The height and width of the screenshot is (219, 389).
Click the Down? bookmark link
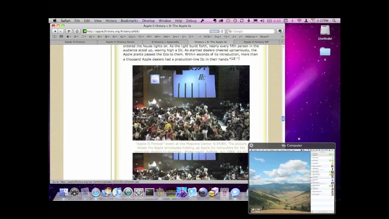[264, 37]
